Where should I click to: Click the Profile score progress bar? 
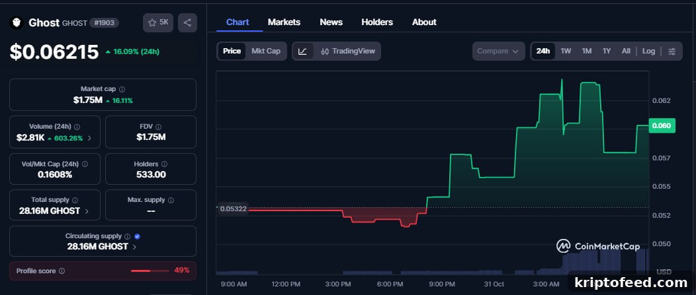[150, 271]
